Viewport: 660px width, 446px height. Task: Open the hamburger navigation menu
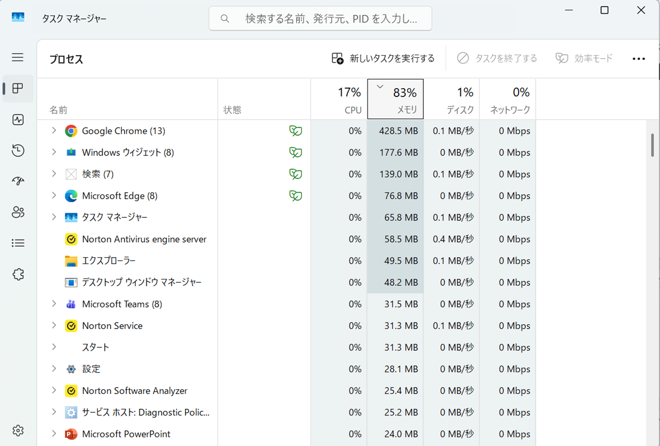(18, 57)
